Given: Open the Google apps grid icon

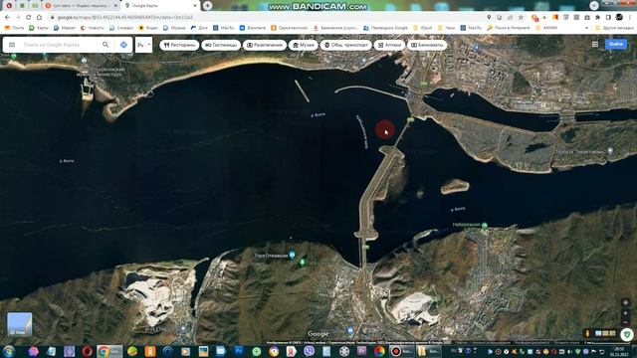Looking at the screenshot, I should (595, 44).
